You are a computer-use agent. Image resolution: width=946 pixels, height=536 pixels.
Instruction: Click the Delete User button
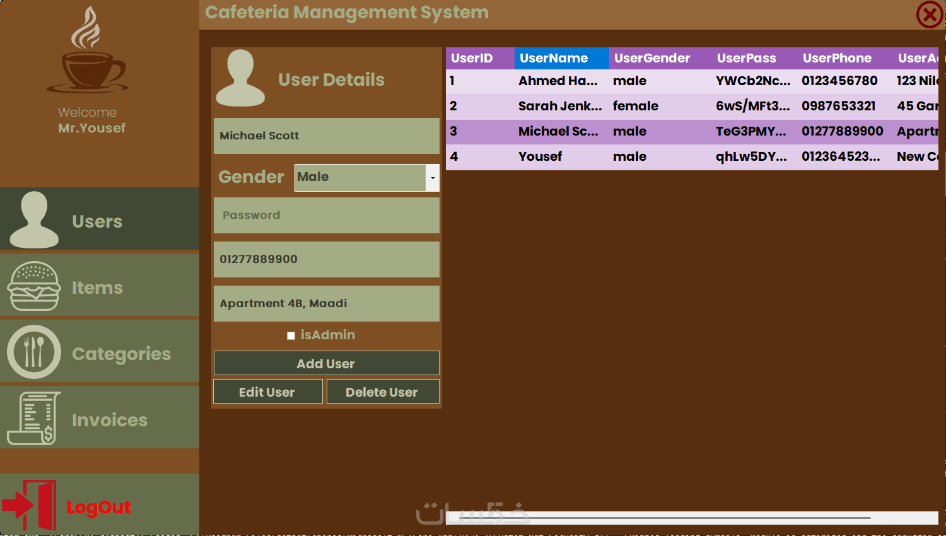[x=383, y=392]
